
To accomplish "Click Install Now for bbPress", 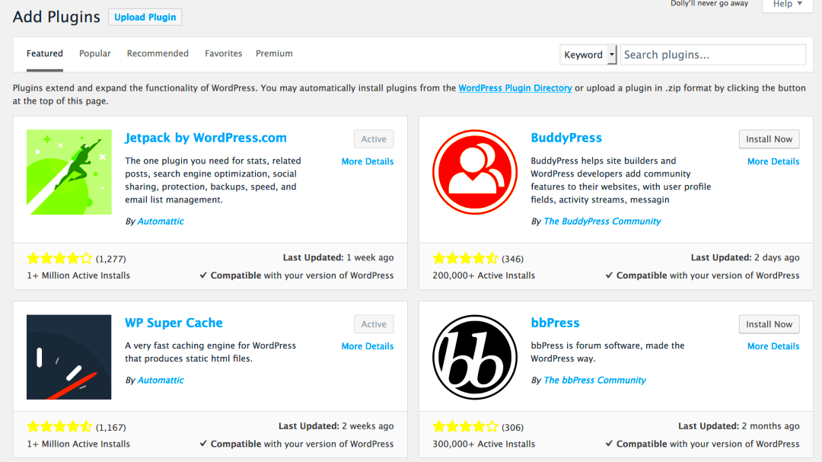I will [x=769, y=324].
